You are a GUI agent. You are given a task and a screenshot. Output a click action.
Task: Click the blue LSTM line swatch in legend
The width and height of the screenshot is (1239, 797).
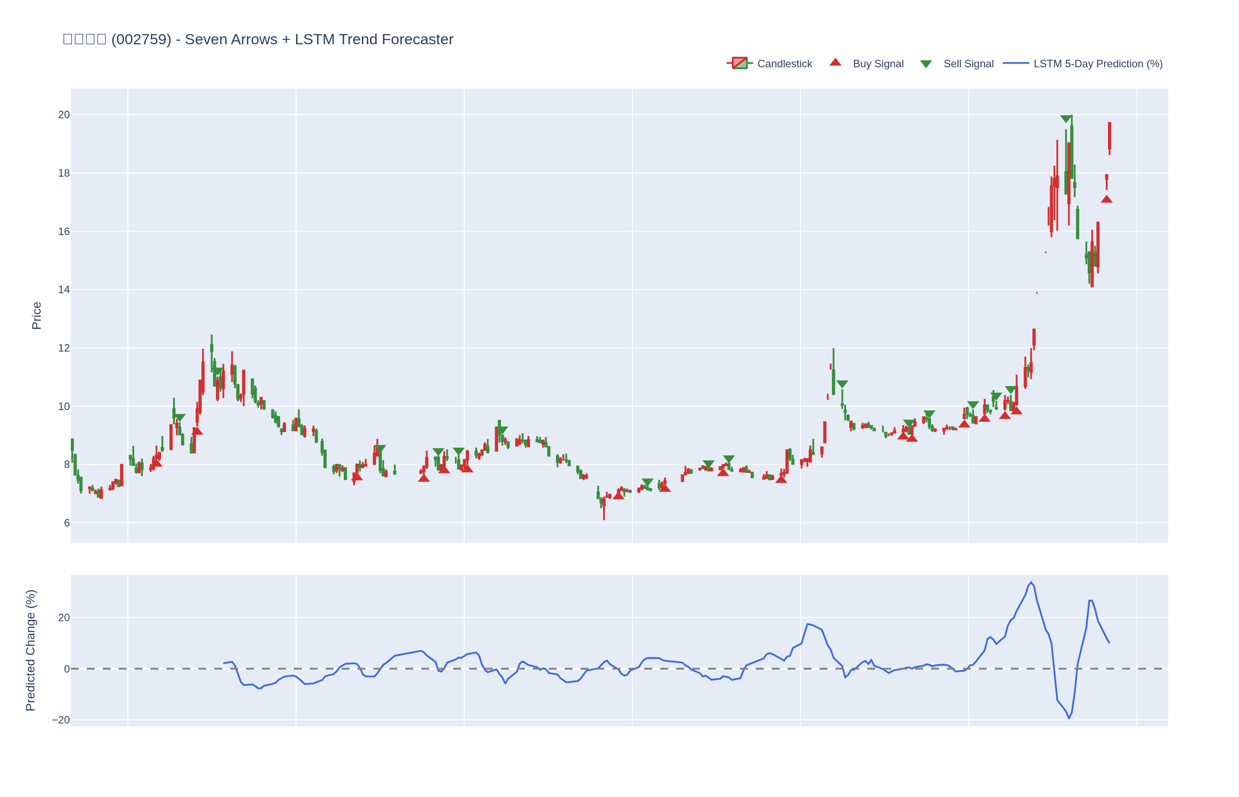tap(1016, 63)
